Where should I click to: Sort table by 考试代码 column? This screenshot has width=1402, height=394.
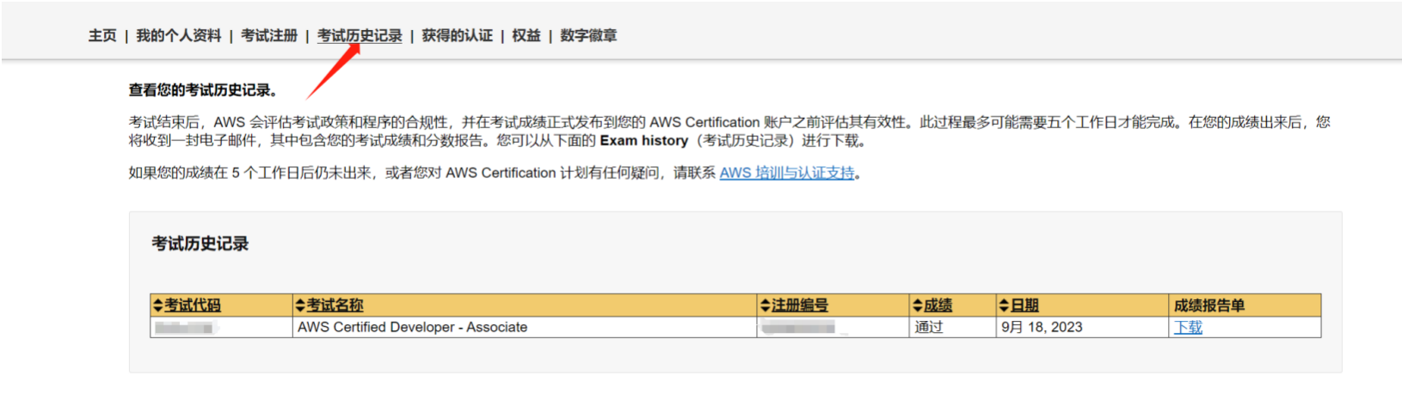click(x=193, y=305)
